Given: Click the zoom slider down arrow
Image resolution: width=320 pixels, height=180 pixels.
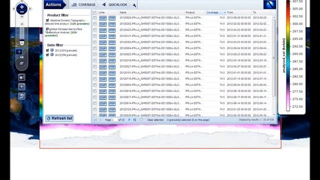Looking at the screenshot, I should 22,43.
